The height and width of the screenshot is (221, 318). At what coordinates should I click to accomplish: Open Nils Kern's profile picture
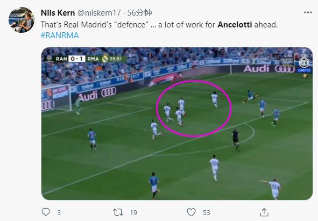(x=22, y=20)
